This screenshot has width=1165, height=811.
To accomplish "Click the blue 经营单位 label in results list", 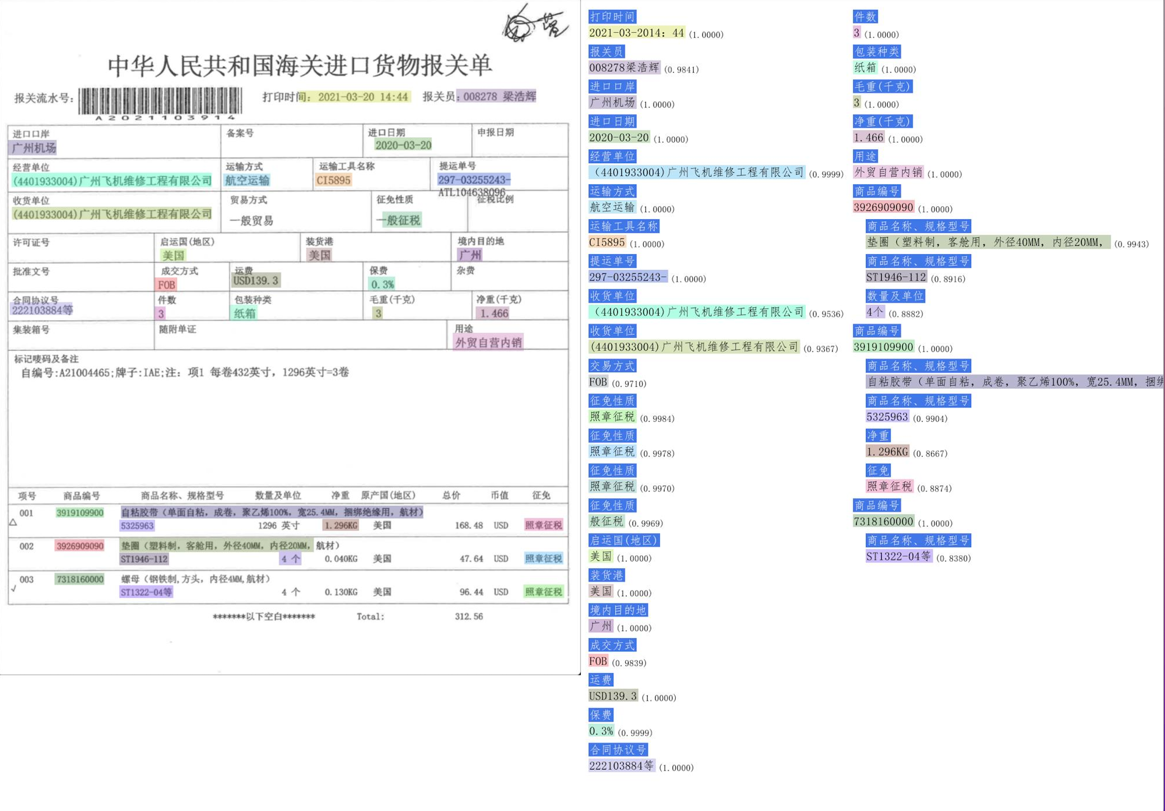I will point(612,156).
